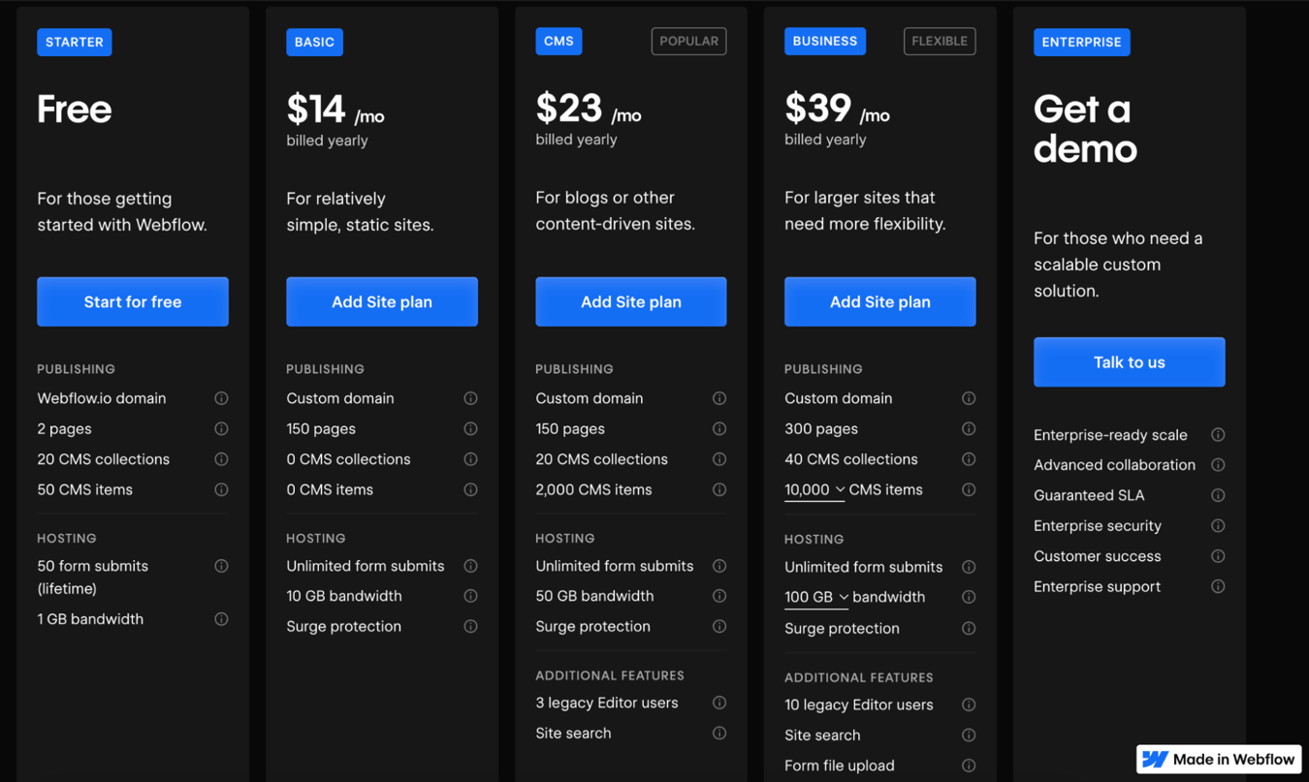
Task: Open the tooltip for 150 pages on Basic plan
Action: (470, 428)
